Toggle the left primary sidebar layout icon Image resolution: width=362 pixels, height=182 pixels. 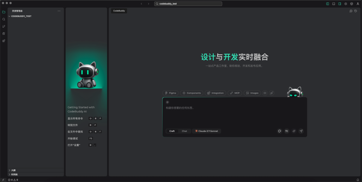(327, 4)
